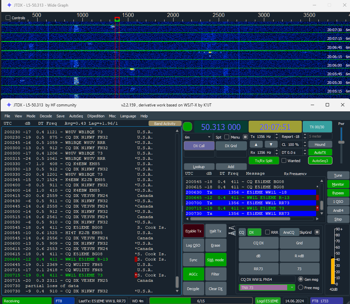350x304 pixels.
Task: Click the RR73 message button
Action: click(x=258, y=269)
